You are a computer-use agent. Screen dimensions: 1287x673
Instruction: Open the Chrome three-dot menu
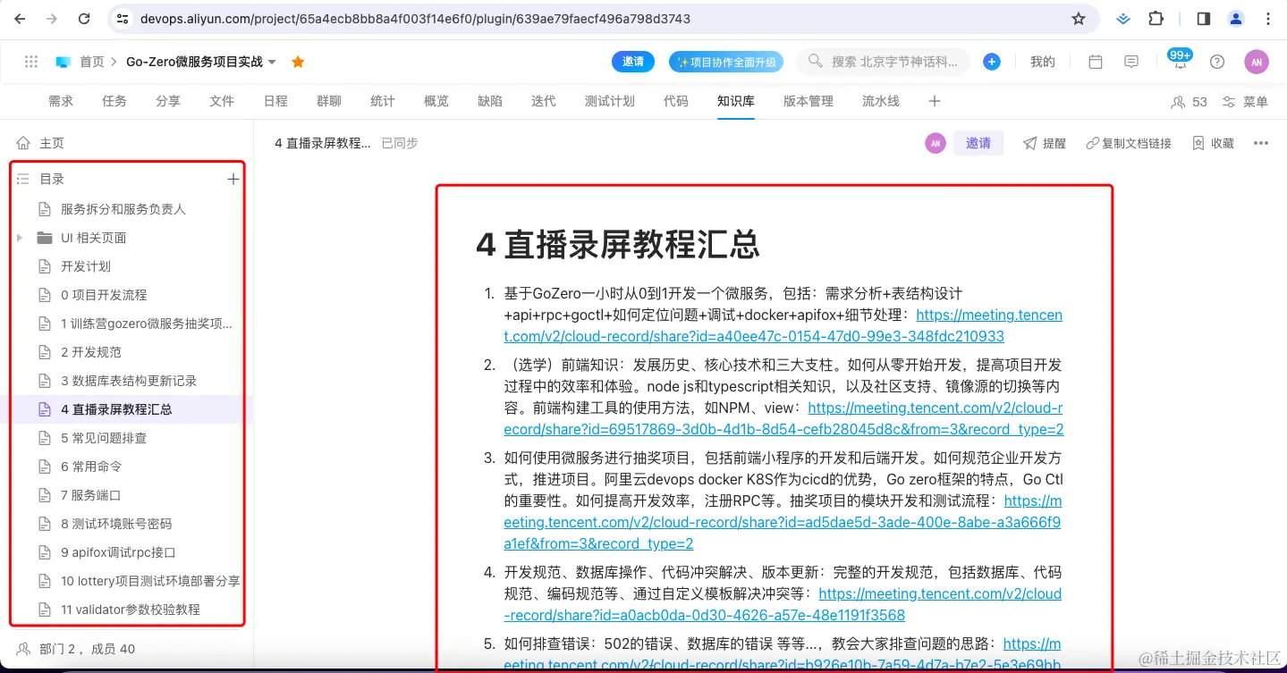click(1266, 18)
